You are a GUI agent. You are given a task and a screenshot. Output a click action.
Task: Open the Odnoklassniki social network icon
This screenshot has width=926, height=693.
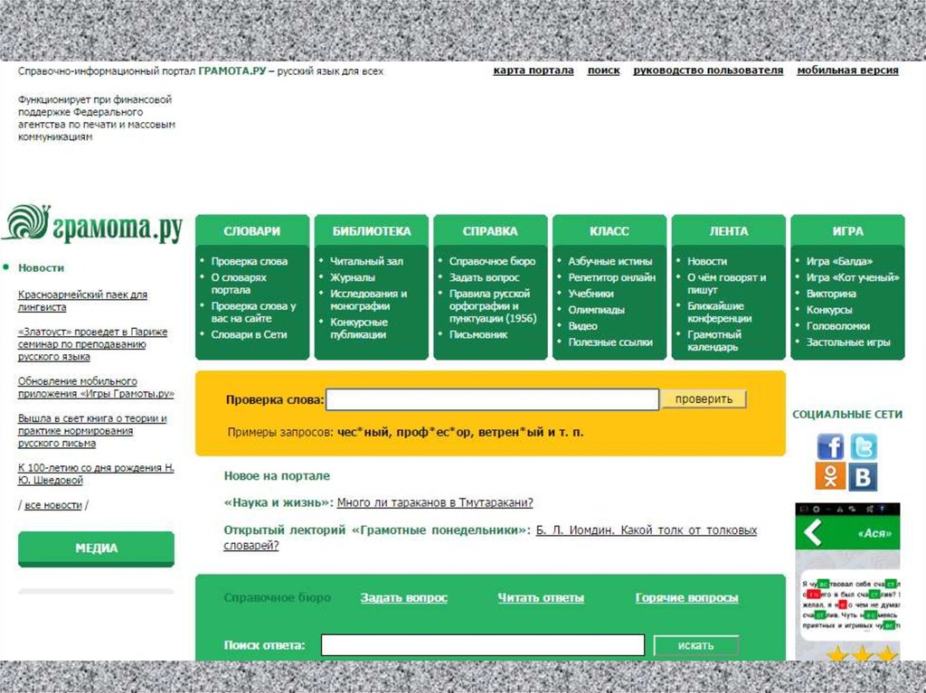[830, 476]
